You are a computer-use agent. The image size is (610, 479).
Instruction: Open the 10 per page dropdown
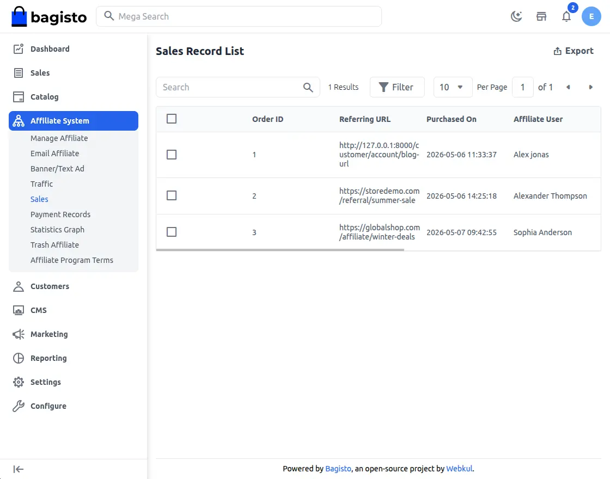[x=453, y=87]
